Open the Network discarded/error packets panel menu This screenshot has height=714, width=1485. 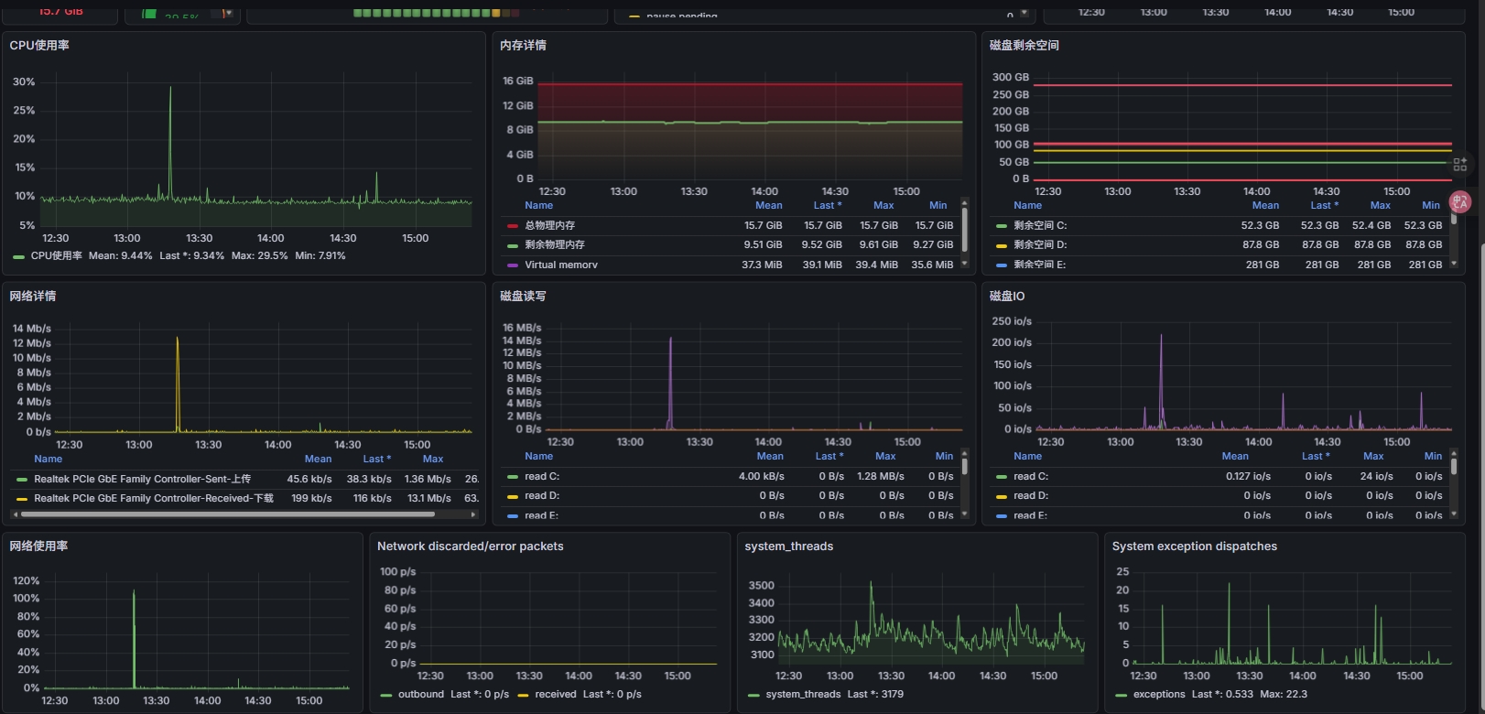(x=471, y=546)
